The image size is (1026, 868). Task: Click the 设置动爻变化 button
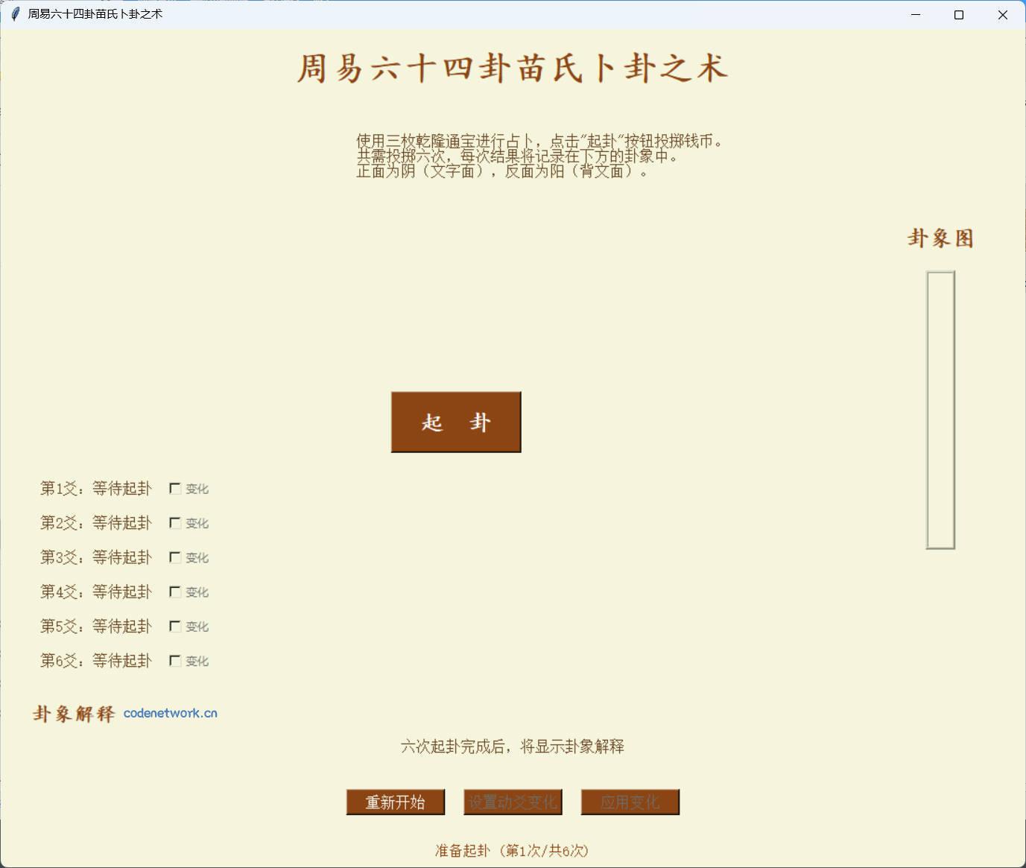[x=513, y=802]
